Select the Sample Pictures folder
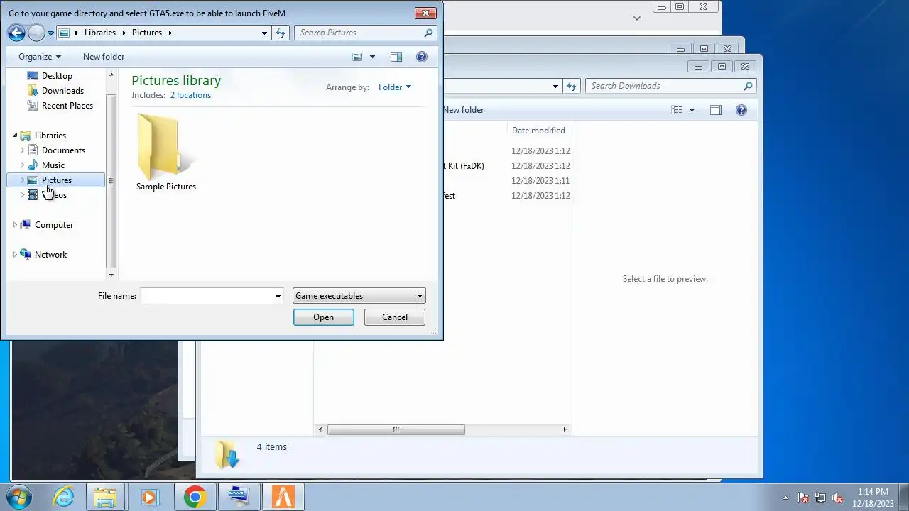 tap(166, 153)
